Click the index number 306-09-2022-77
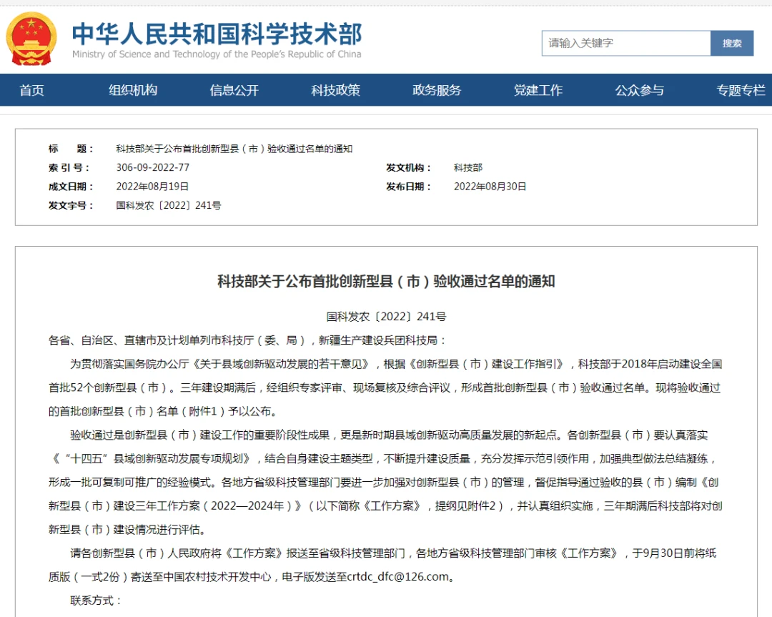The height and width of the screenshot is (617, 772). pyautogui.click(x=153, y=167)
